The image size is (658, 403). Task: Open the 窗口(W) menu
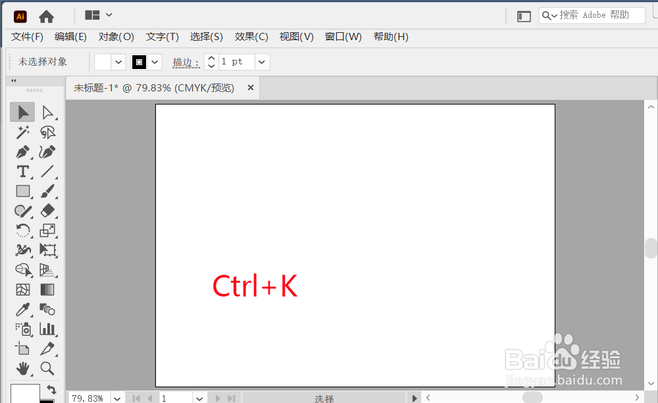point(343,37)
